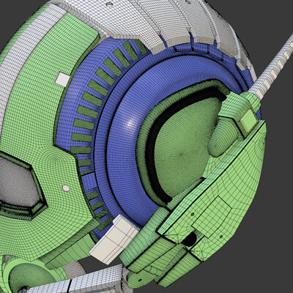
Task: Pick the orange-outlined green square on the arm
Action: click(249, 121)
